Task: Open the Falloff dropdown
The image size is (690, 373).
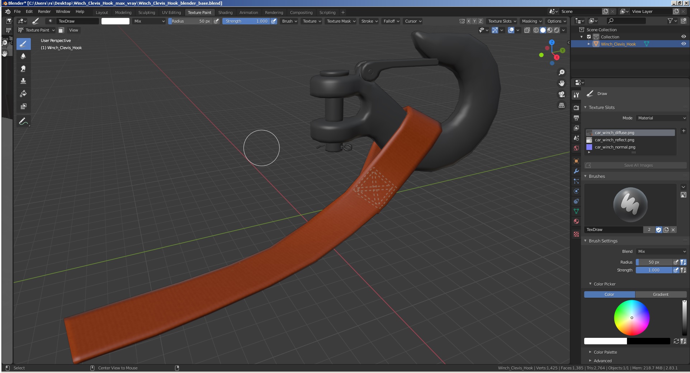Action: [392, 21]
